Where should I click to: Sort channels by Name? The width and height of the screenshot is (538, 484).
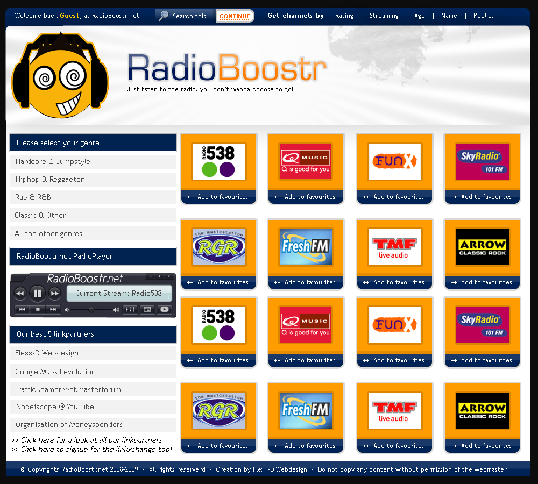tap(449, 16)
